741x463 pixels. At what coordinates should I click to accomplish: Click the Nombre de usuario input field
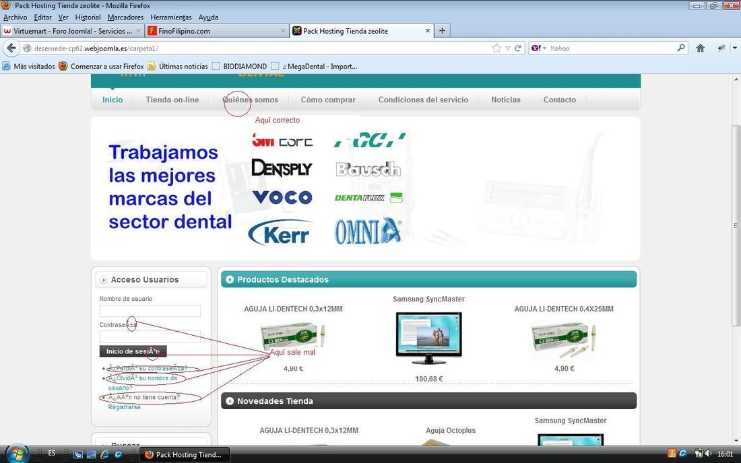150,311
